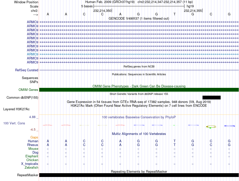Click the OMIM Gene Phenotypes title

pos(139,86)
